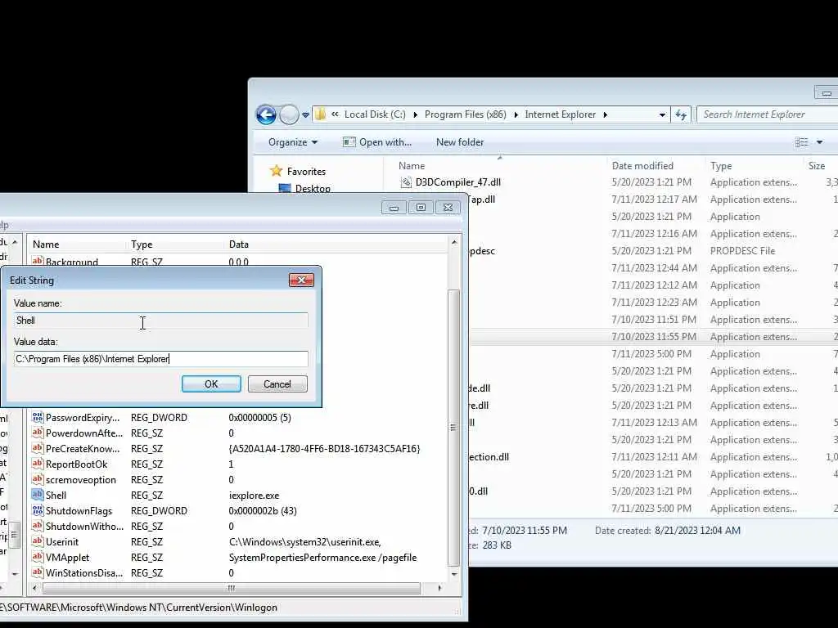
Task: Click the ShutdownFlags DWORD icon
Action: [38, 510]
